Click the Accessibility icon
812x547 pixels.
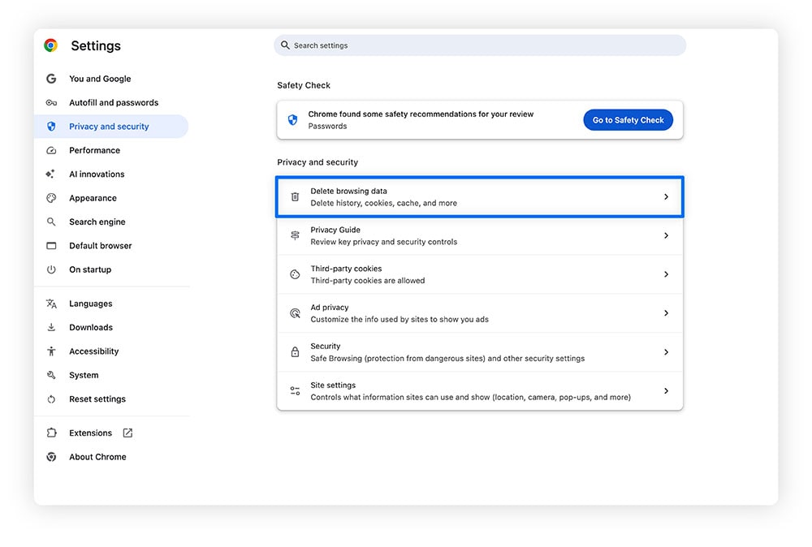pos(51,351)
